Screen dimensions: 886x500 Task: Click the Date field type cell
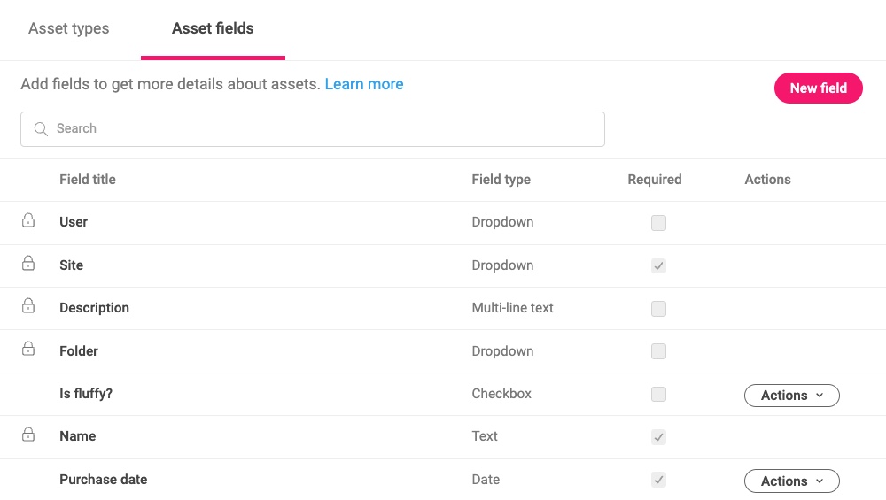click(486, 479)
